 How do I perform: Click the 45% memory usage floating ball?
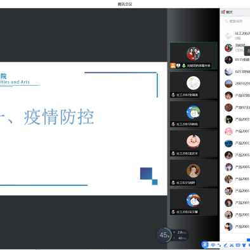[x=164, y=235]
